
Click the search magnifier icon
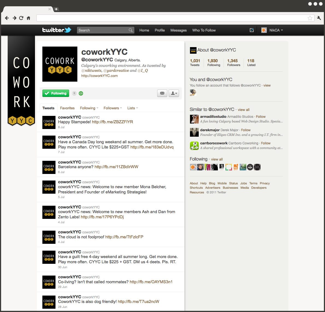pos(131,30)
